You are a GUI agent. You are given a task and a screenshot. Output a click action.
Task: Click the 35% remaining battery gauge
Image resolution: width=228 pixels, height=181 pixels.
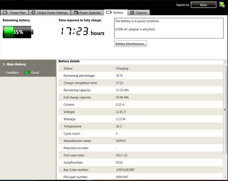click(18, 32)
